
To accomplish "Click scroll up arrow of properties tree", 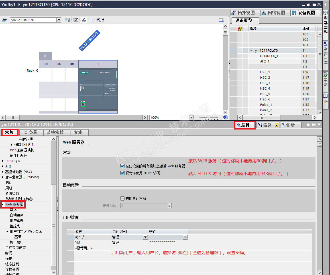I will click(54, 139).
